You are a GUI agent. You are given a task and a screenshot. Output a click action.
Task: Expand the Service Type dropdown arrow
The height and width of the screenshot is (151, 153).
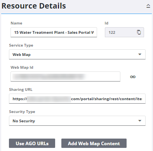(x=140, y=54)
